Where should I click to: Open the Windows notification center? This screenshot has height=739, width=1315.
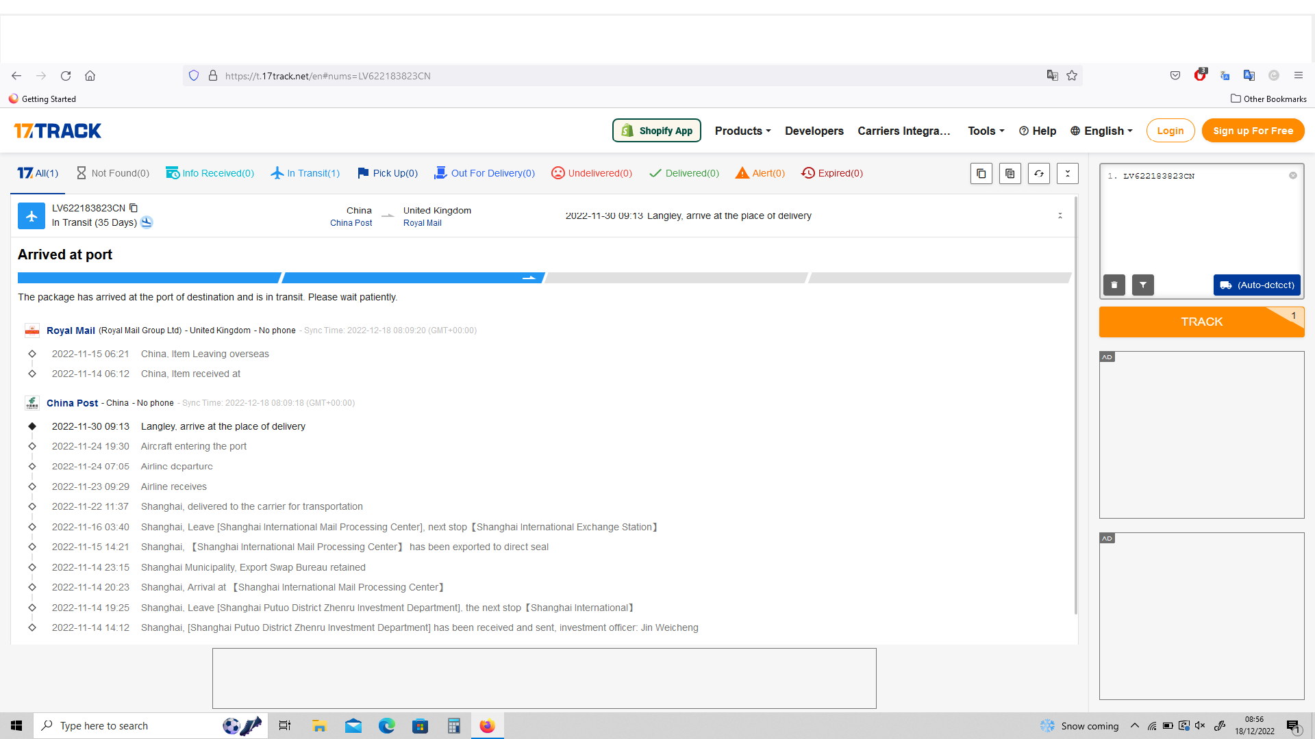(1294, 726)
